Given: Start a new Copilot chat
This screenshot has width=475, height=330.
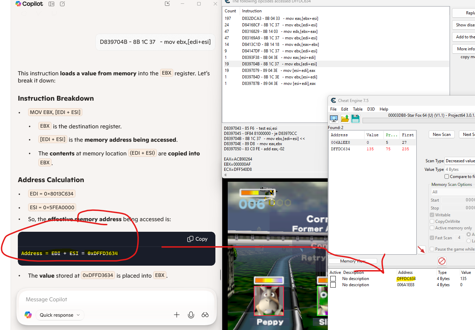Looking at the screenshot, I should click(62, 4).
